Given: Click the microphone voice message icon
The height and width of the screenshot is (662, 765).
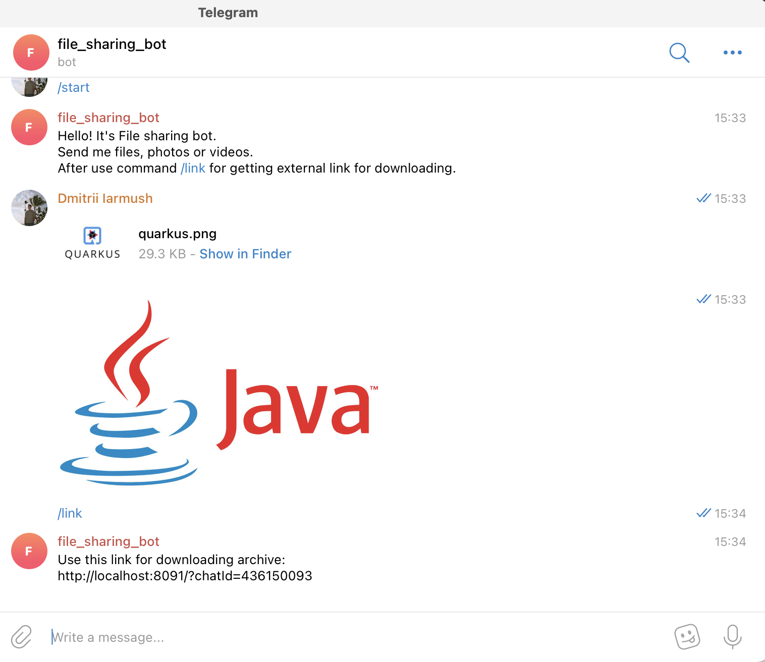Looking at the screenshot, I should (732, 637).
